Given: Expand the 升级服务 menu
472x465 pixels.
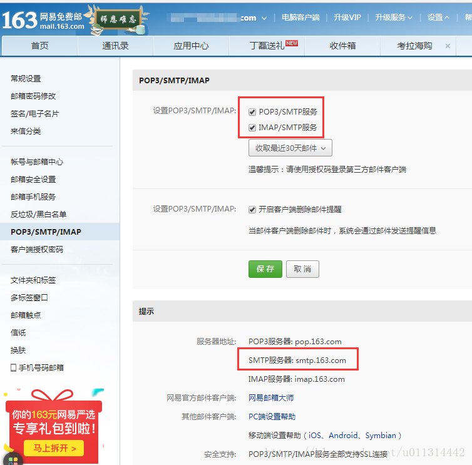Looking at the screenshot, I should click(x=393, y=18).
